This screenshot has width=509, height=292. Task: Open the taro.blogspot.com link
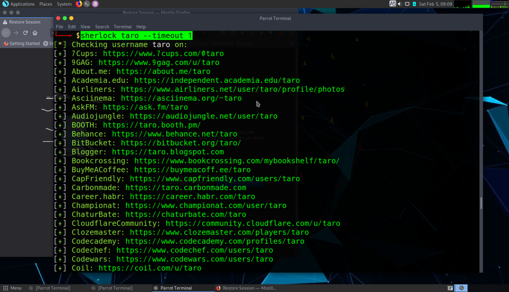(x=168, y=152)
